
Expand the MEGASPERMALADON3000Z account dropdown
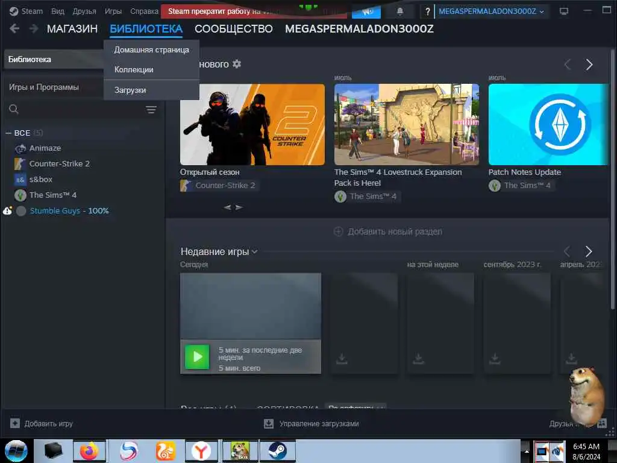pyautogui.click(x=491, y=11)
